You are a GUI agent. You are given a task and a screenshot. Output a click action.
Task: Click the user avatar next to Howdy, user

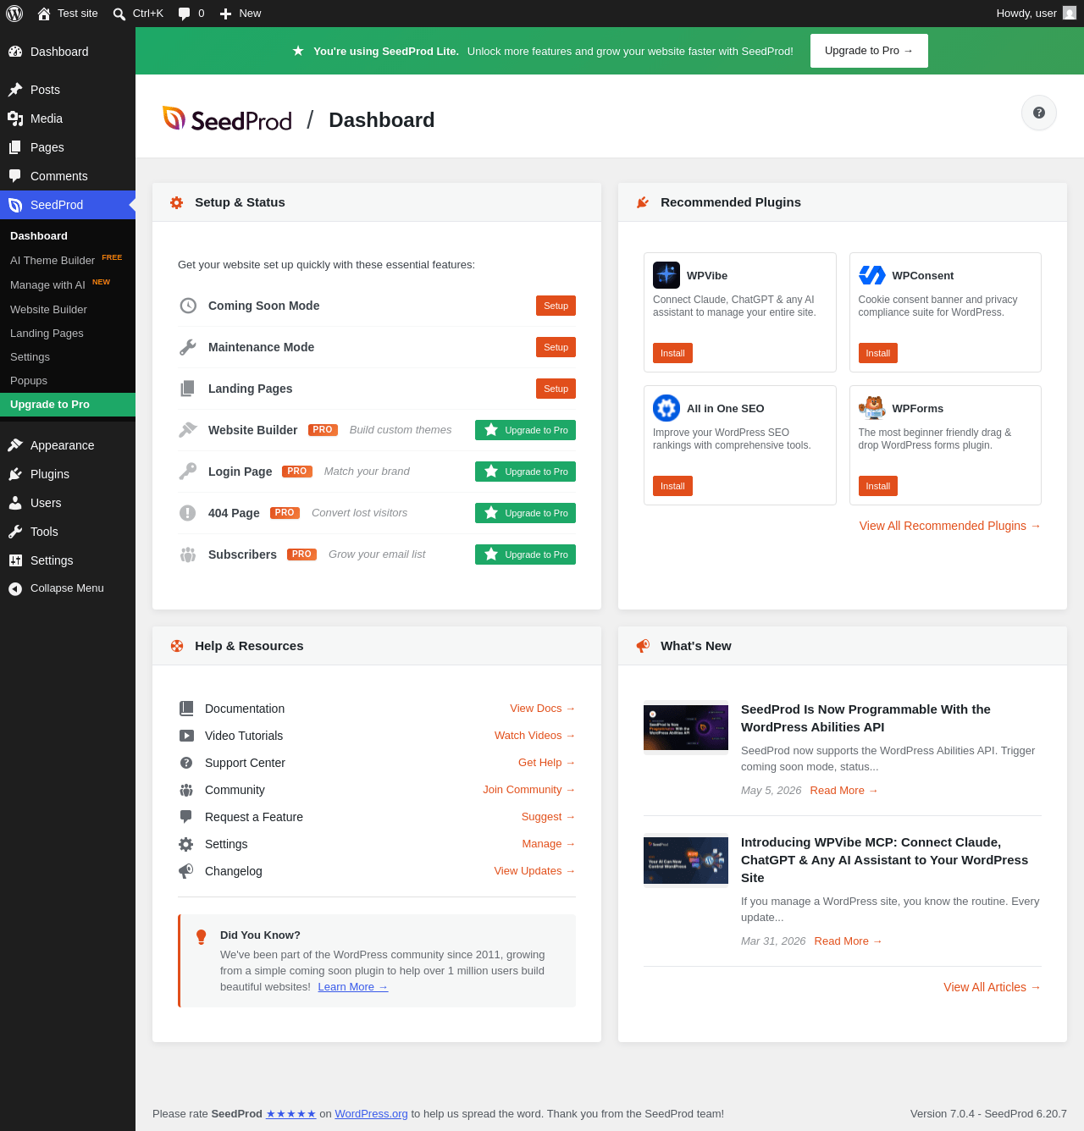(x=1070, y=14)
